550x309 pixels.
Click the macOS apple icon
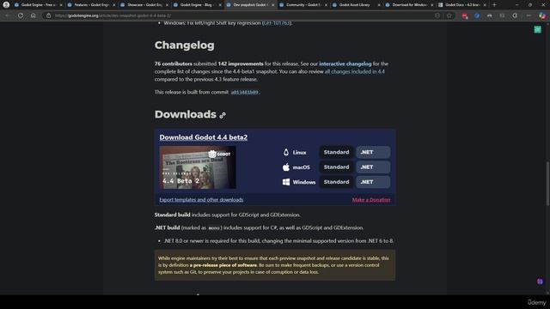pyautogui.click(x=286, y=167)
